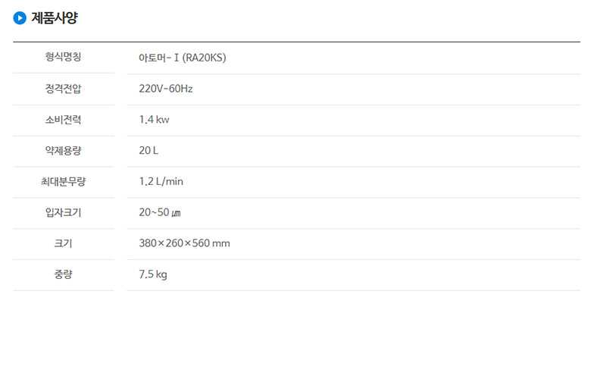591x379 pixels.
Task: Select the 중량 label cell
Action: pos(64,274)
